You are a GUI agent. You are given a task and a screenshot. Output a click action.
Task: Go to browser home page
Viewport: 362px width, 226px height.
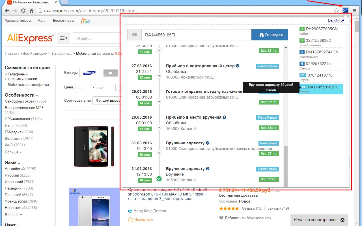[32, 11]
